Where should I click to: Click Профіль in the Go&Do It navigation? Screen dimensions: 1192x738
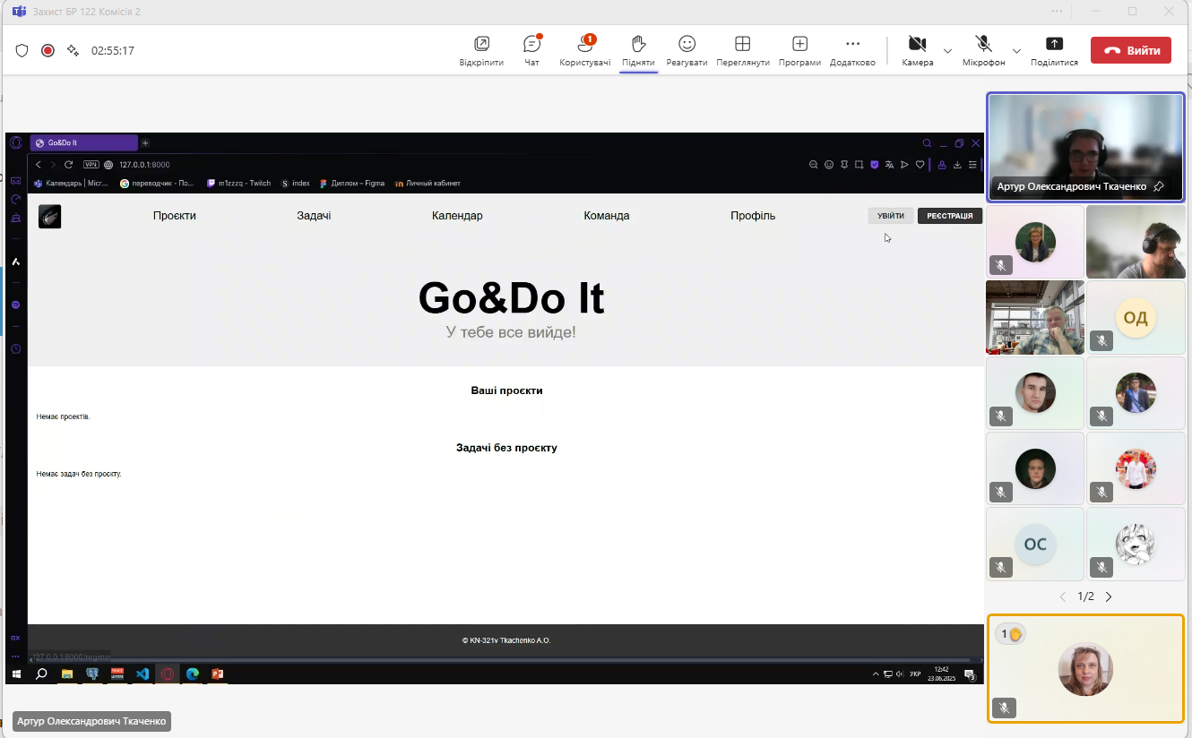coord(753,216)
